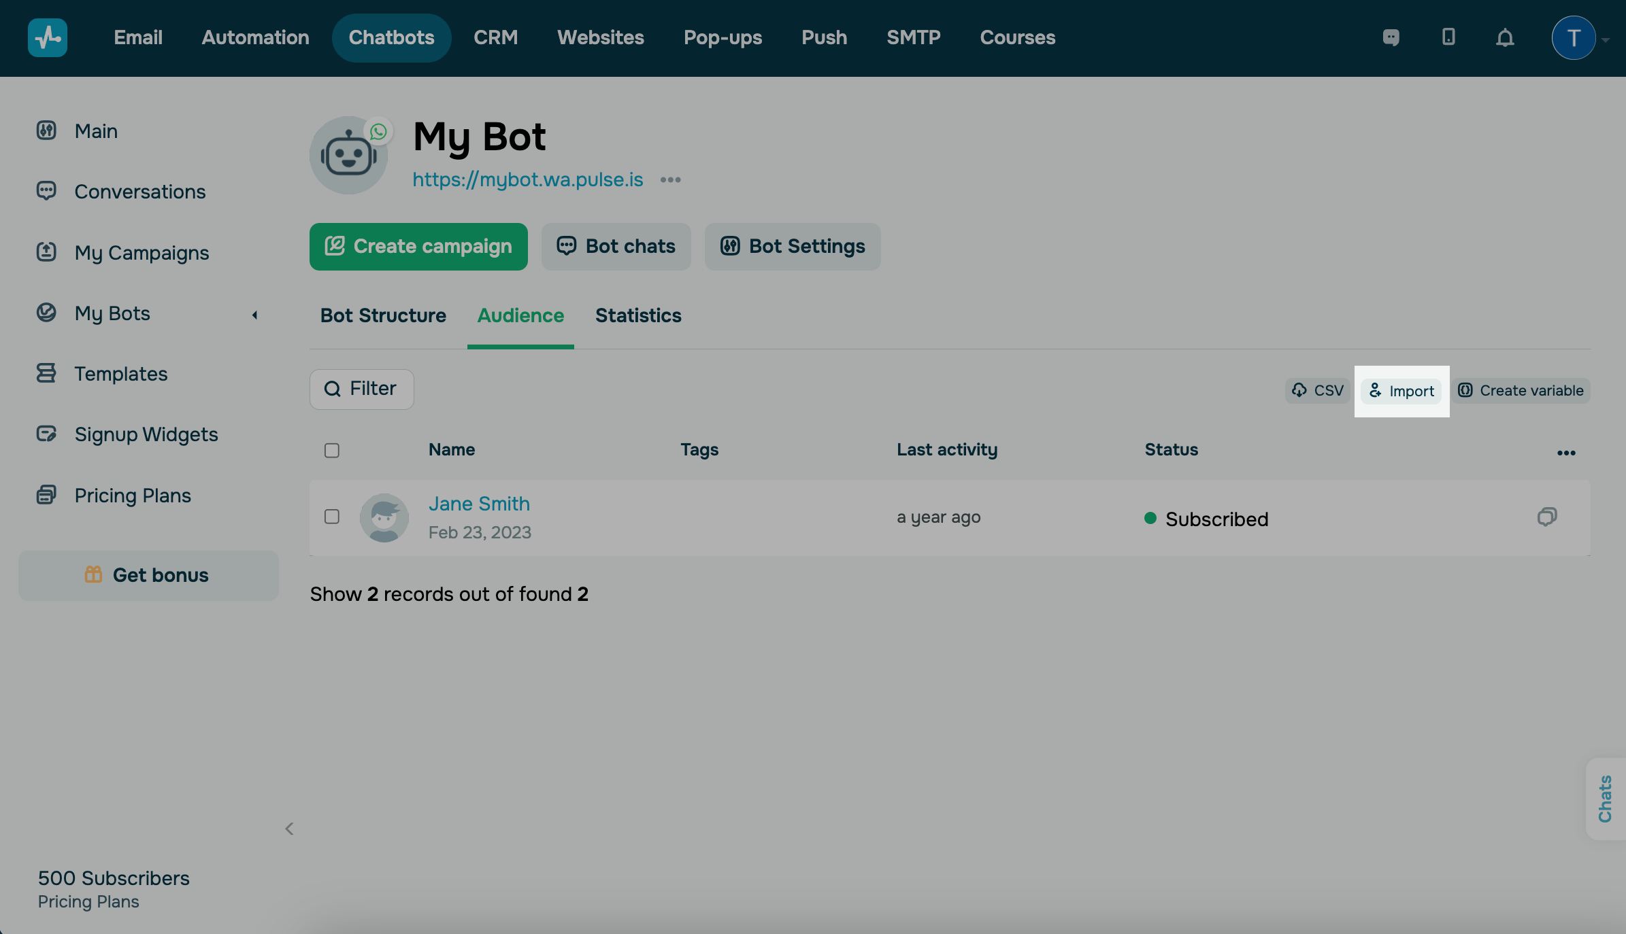Image resolution: width=1626 pixels, height=934 pixels.
Task: Check the Jane Smith row checkbox
Action: coord(332,517)
